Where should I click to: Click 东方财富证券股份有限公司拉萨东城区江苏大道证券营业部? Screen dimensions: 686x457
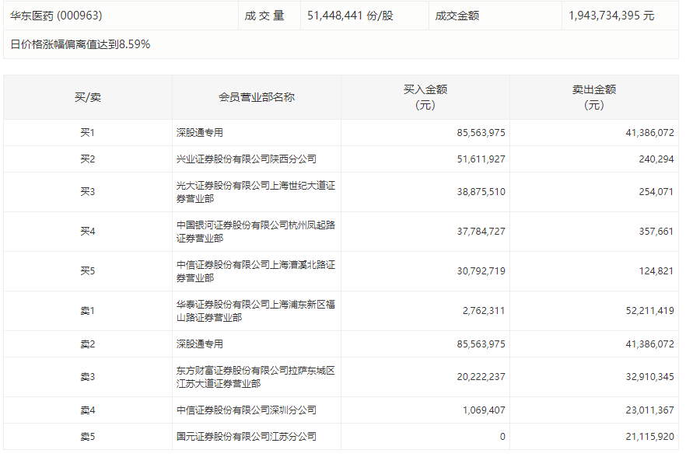point(255,377)
